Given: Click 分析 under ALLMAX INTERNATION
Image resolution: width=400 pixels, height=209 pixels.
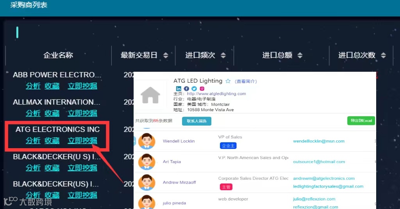Looking at the screenshot, I should 33,113.
